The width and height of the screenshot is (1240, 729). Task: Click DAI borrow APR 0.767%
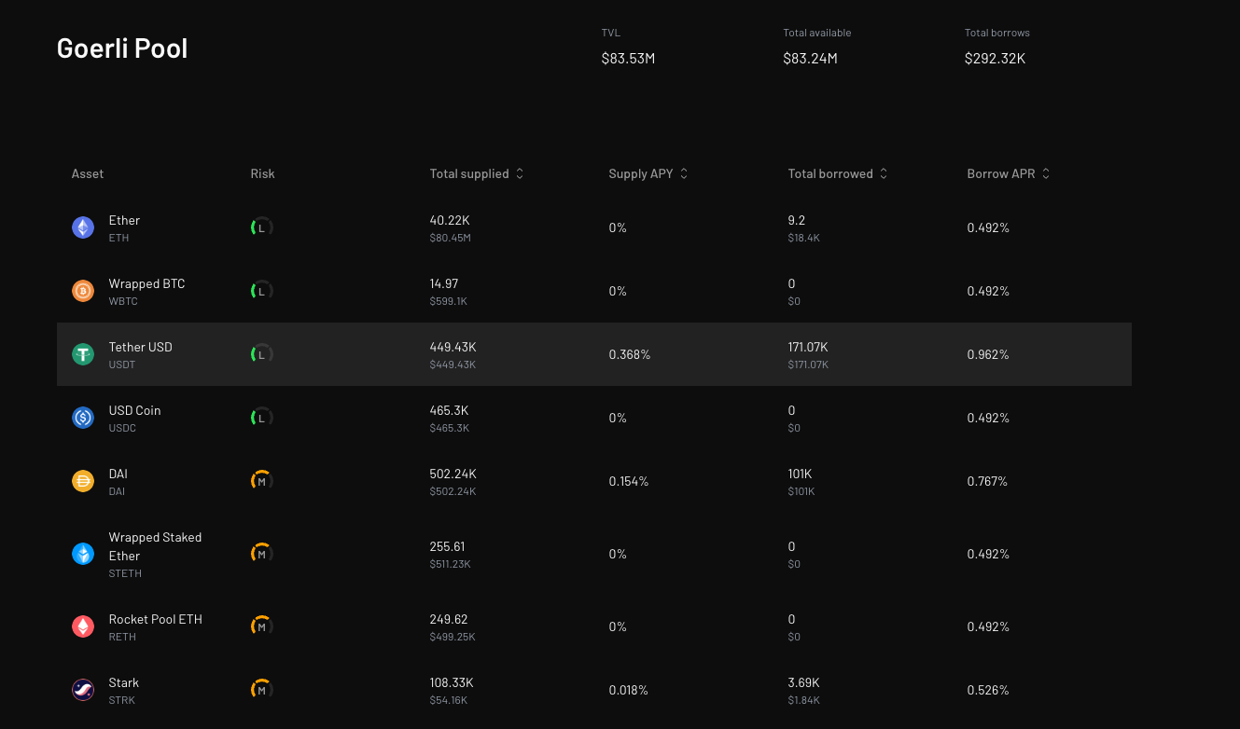(x=987, y=481)
